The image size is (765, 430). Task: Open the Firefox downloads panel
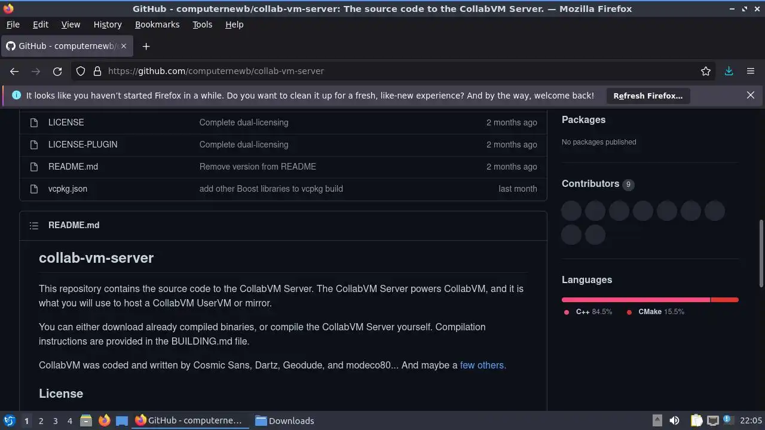tap(729, 71)
